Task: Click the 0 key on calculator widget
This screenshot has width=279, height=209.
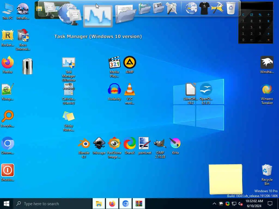Action: click(x=243, y=40)
